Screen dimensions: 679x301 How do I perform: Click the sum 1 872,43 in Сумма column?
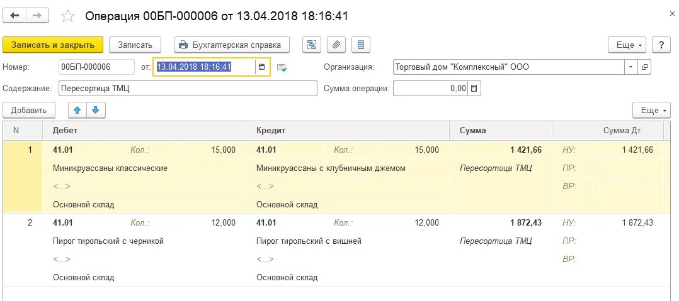click(x=525, y=223)
